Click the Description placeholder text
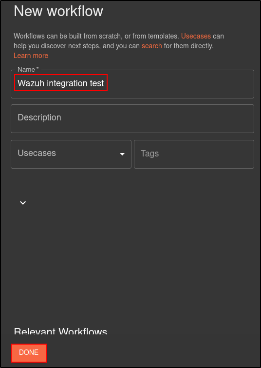261x368 pixels. click(x=39, y=117)
